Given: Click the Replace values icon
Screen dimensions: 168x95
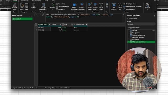Looking at the screenshot, I should click(x=124, y=9).
